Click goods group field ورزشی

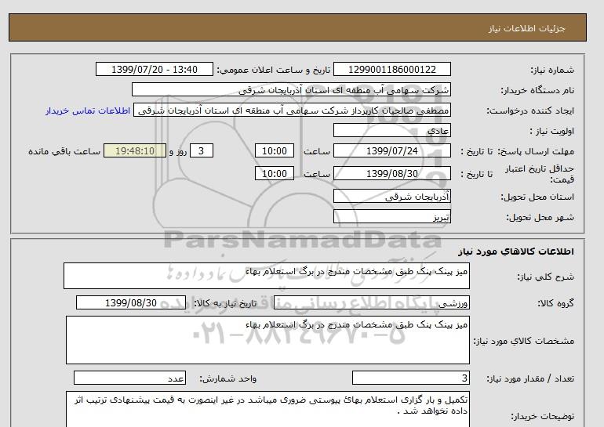click(371, 302)
